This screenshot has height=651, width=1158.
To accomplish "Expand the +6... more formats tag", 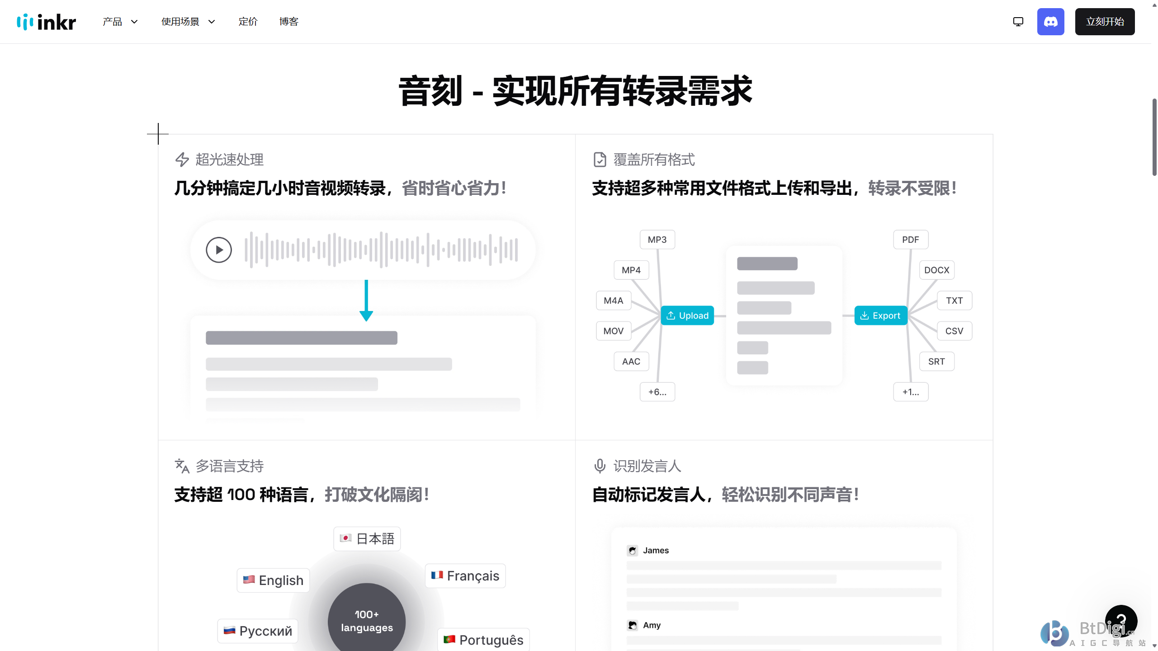I will pyautogui.click(x=657, y=392).
